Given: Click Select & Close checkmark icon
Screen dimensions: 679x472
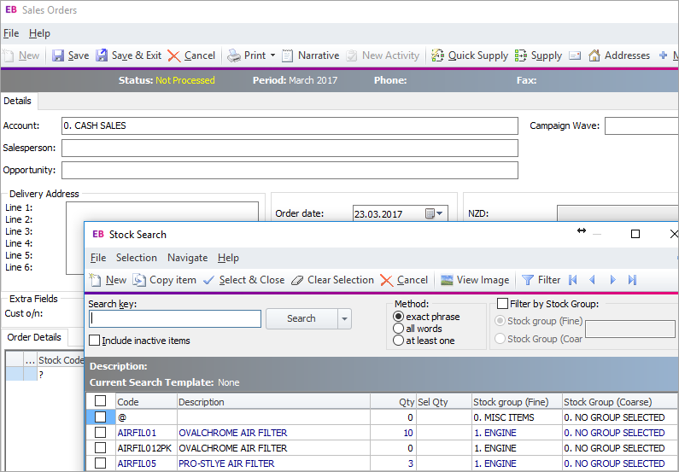Looking at the screenshot, I should coord(209,280).
